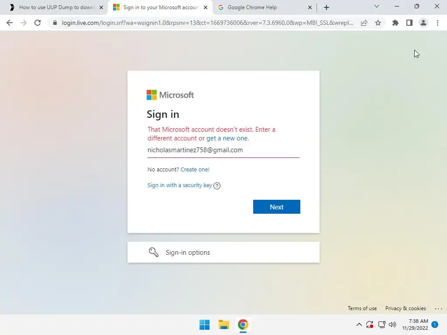Click the sync status tray icon
447x335 pixels.
369,325
